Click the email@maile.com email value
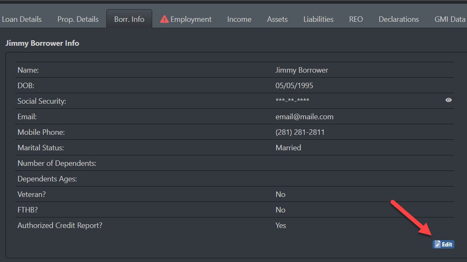467x262 pixels. click(x=304, y=117)
